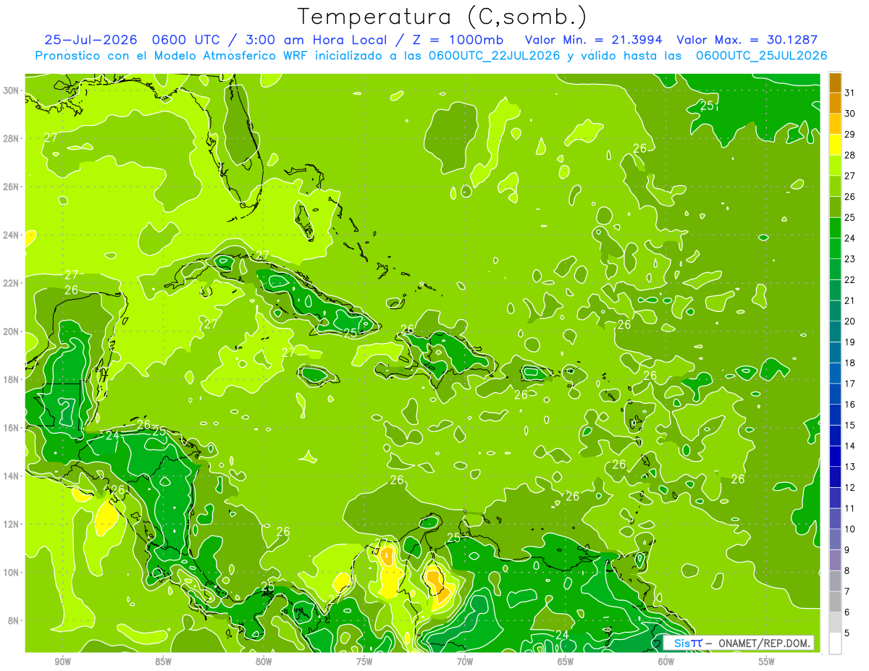Click color scale label "21"
869x671 pixels.
click(849, 300)
